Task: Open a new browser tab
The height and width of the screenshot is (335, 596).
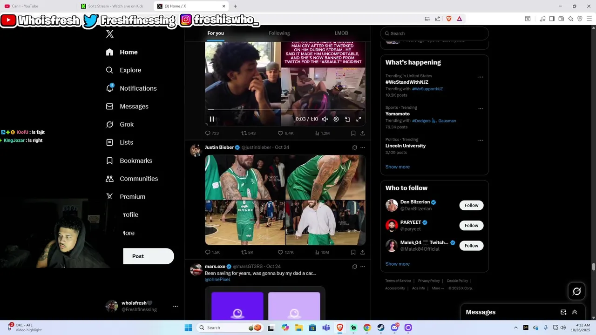Action: point(235,6)
